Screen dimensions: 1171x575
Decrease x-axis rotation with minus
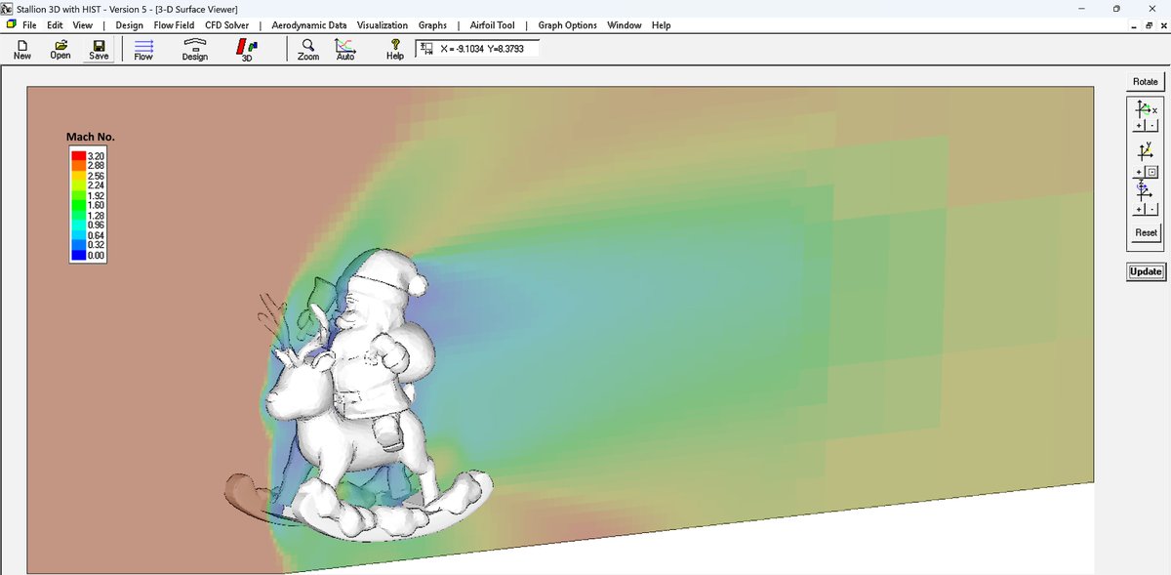1151,126
